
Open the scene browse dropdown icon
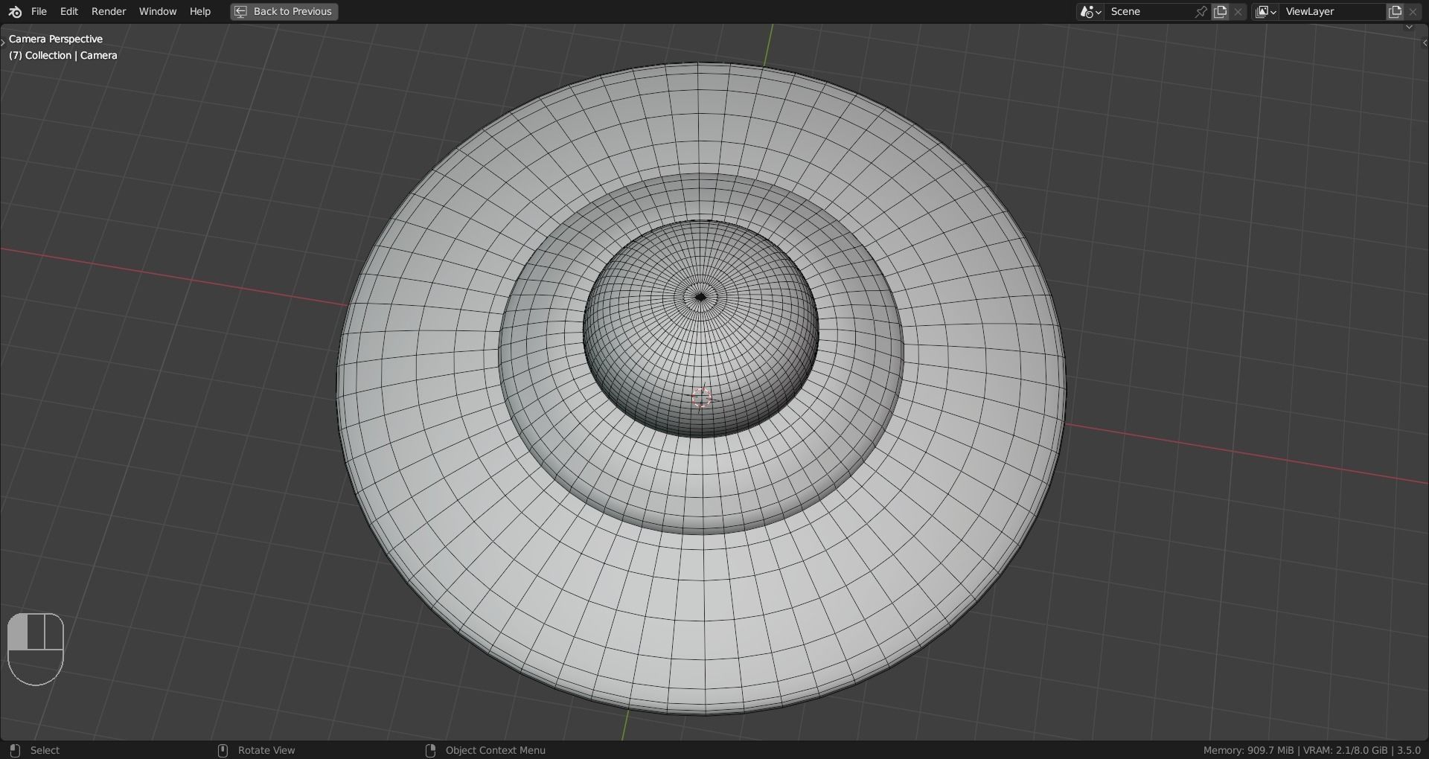(x=1090, y=12)
